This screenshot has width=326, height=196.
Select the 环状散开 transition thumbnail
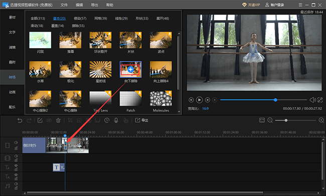pyautogui.click(x=100, y=40)
